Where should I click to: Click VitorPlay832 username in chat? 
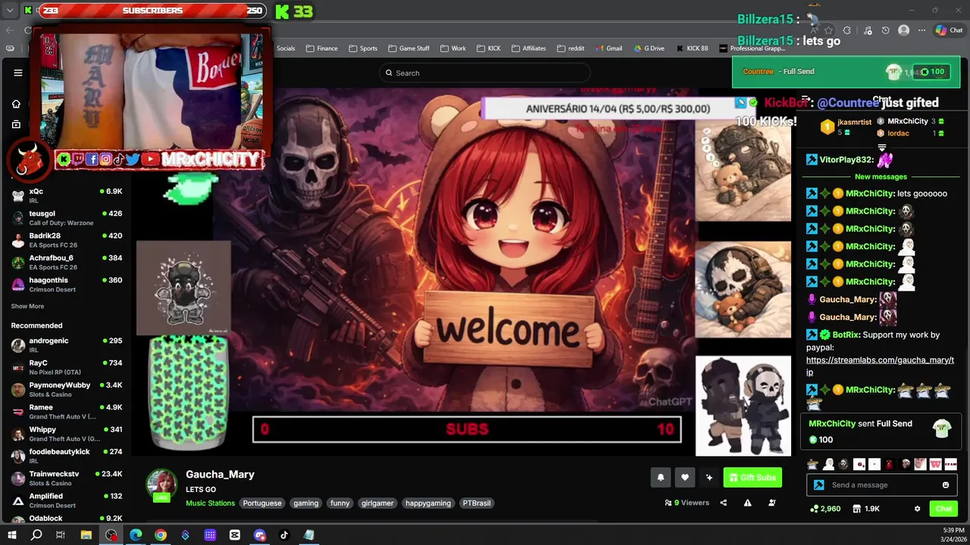(x=846, y=160)
